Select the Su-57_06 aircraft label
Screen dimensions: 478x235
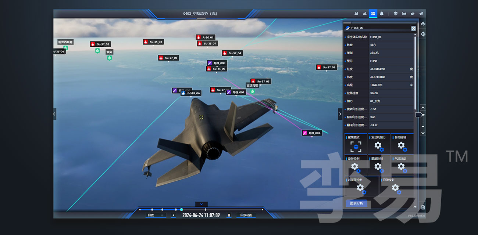pyautogui.click(x=327, y=68)
